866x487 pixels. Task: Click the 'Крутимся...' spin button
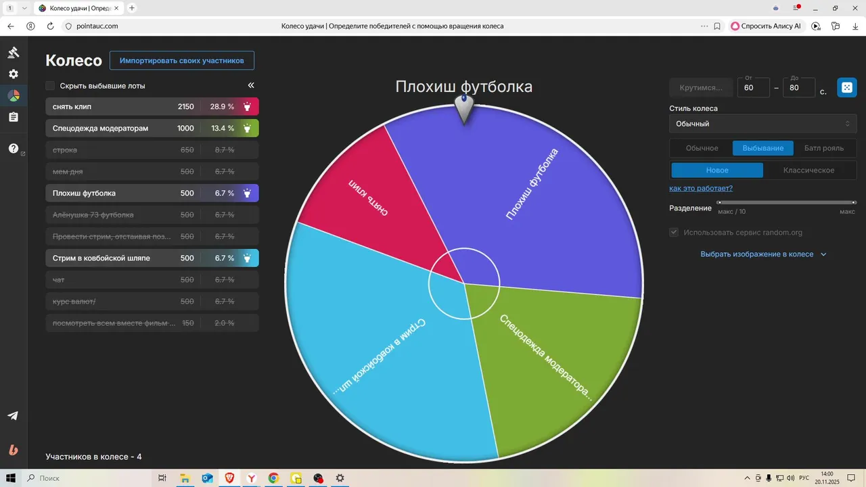point(701,88)
